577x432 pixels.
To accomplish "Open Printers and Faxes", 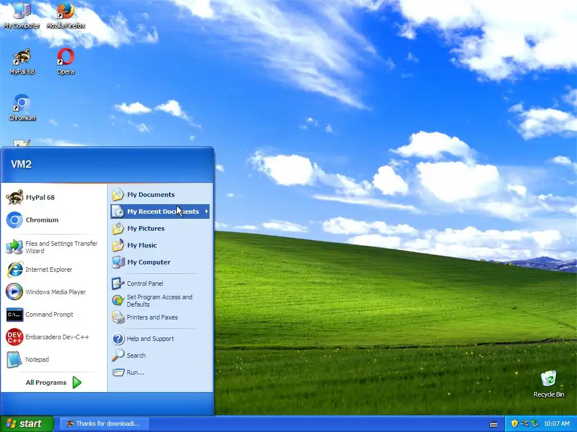I will [160, 317].
